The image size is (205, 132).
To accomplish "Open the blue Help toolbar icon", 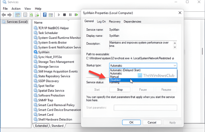I will pyautogui.click(x=45, y=15).
